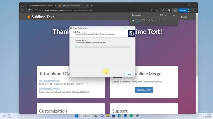Select the sublime_text_build setup.exe download entry
This screenshot has width=213, height=119.
(153, 20)
